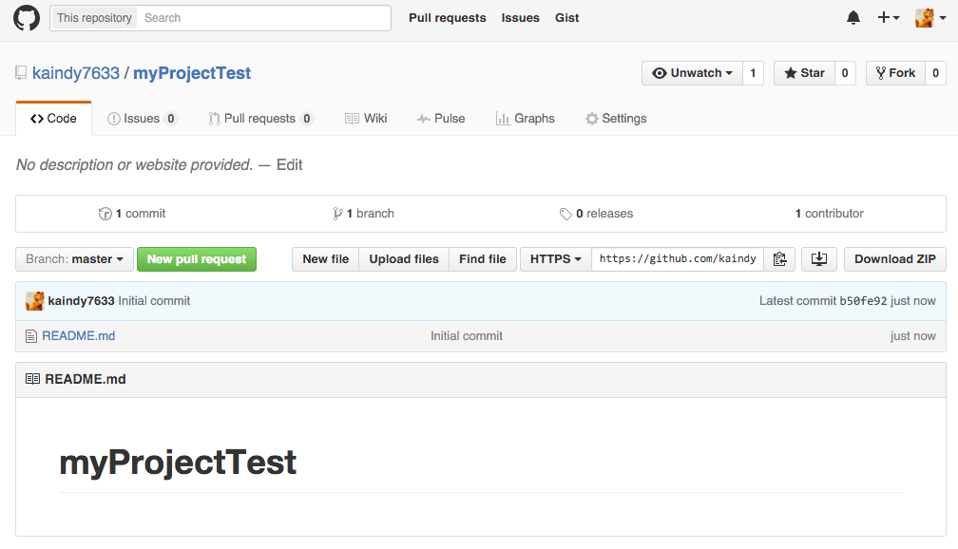Open the latest commit b50fe92 link

[863, 301]
